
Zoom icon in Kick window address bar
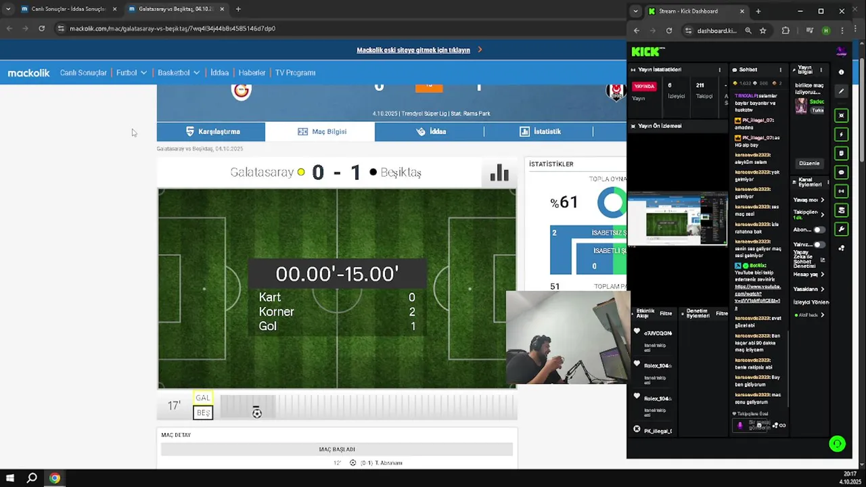[748, 30]
